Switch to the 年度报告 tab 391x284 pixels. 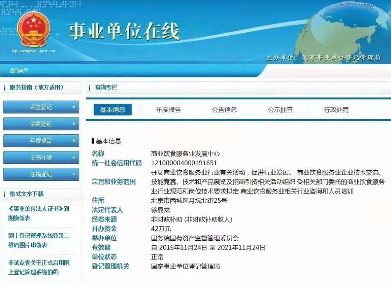[x=168, y=110]
